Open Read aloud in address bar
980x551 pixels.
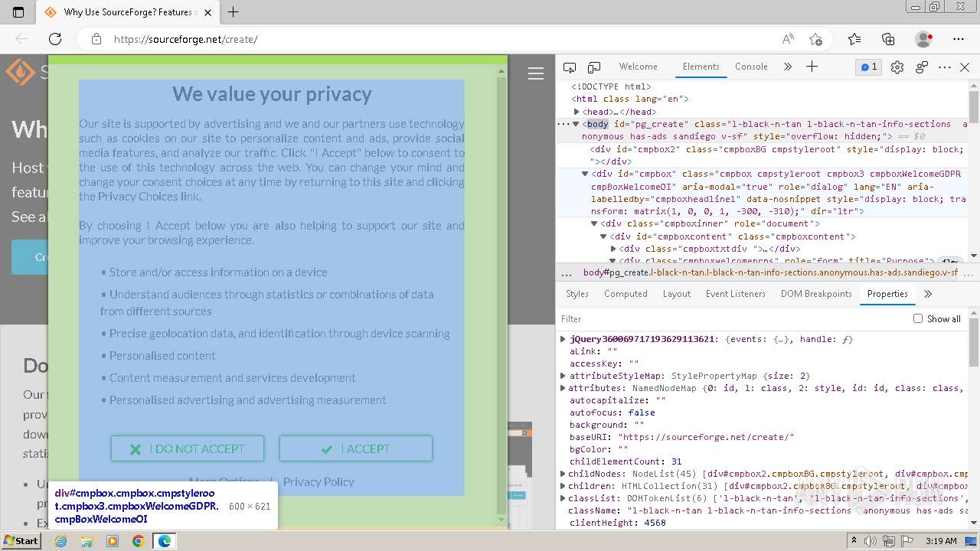click(x=788, y=39)
